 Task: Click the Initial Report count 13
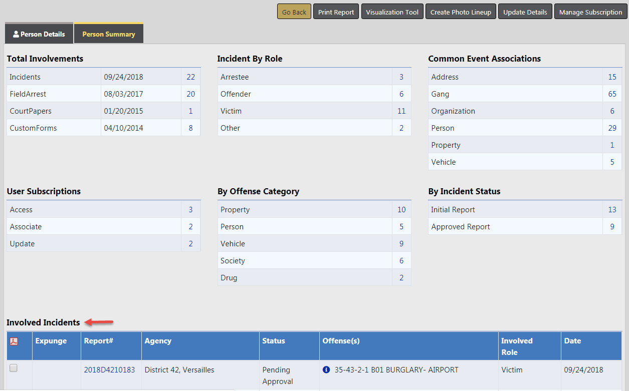pos(612,210)
